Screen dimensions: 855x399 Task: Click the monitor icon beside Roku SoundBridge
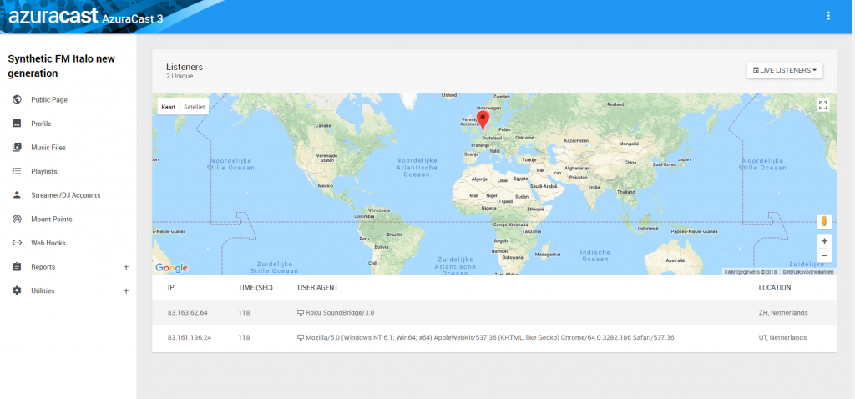300,313
